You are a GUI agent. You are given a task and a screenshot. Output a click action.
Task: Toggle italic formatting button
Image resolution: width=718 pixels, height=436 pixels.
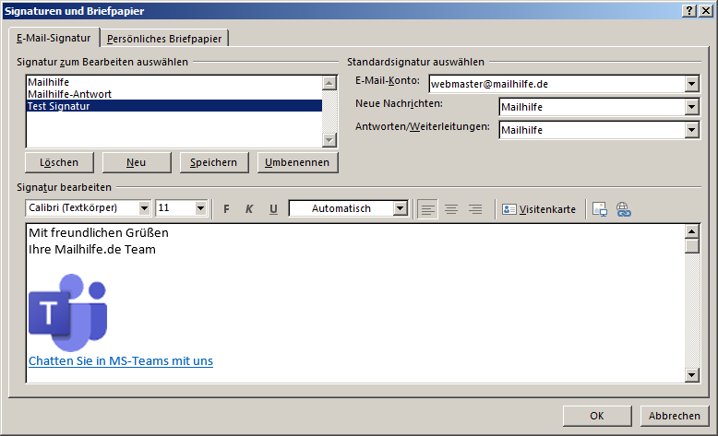[249, 209]
